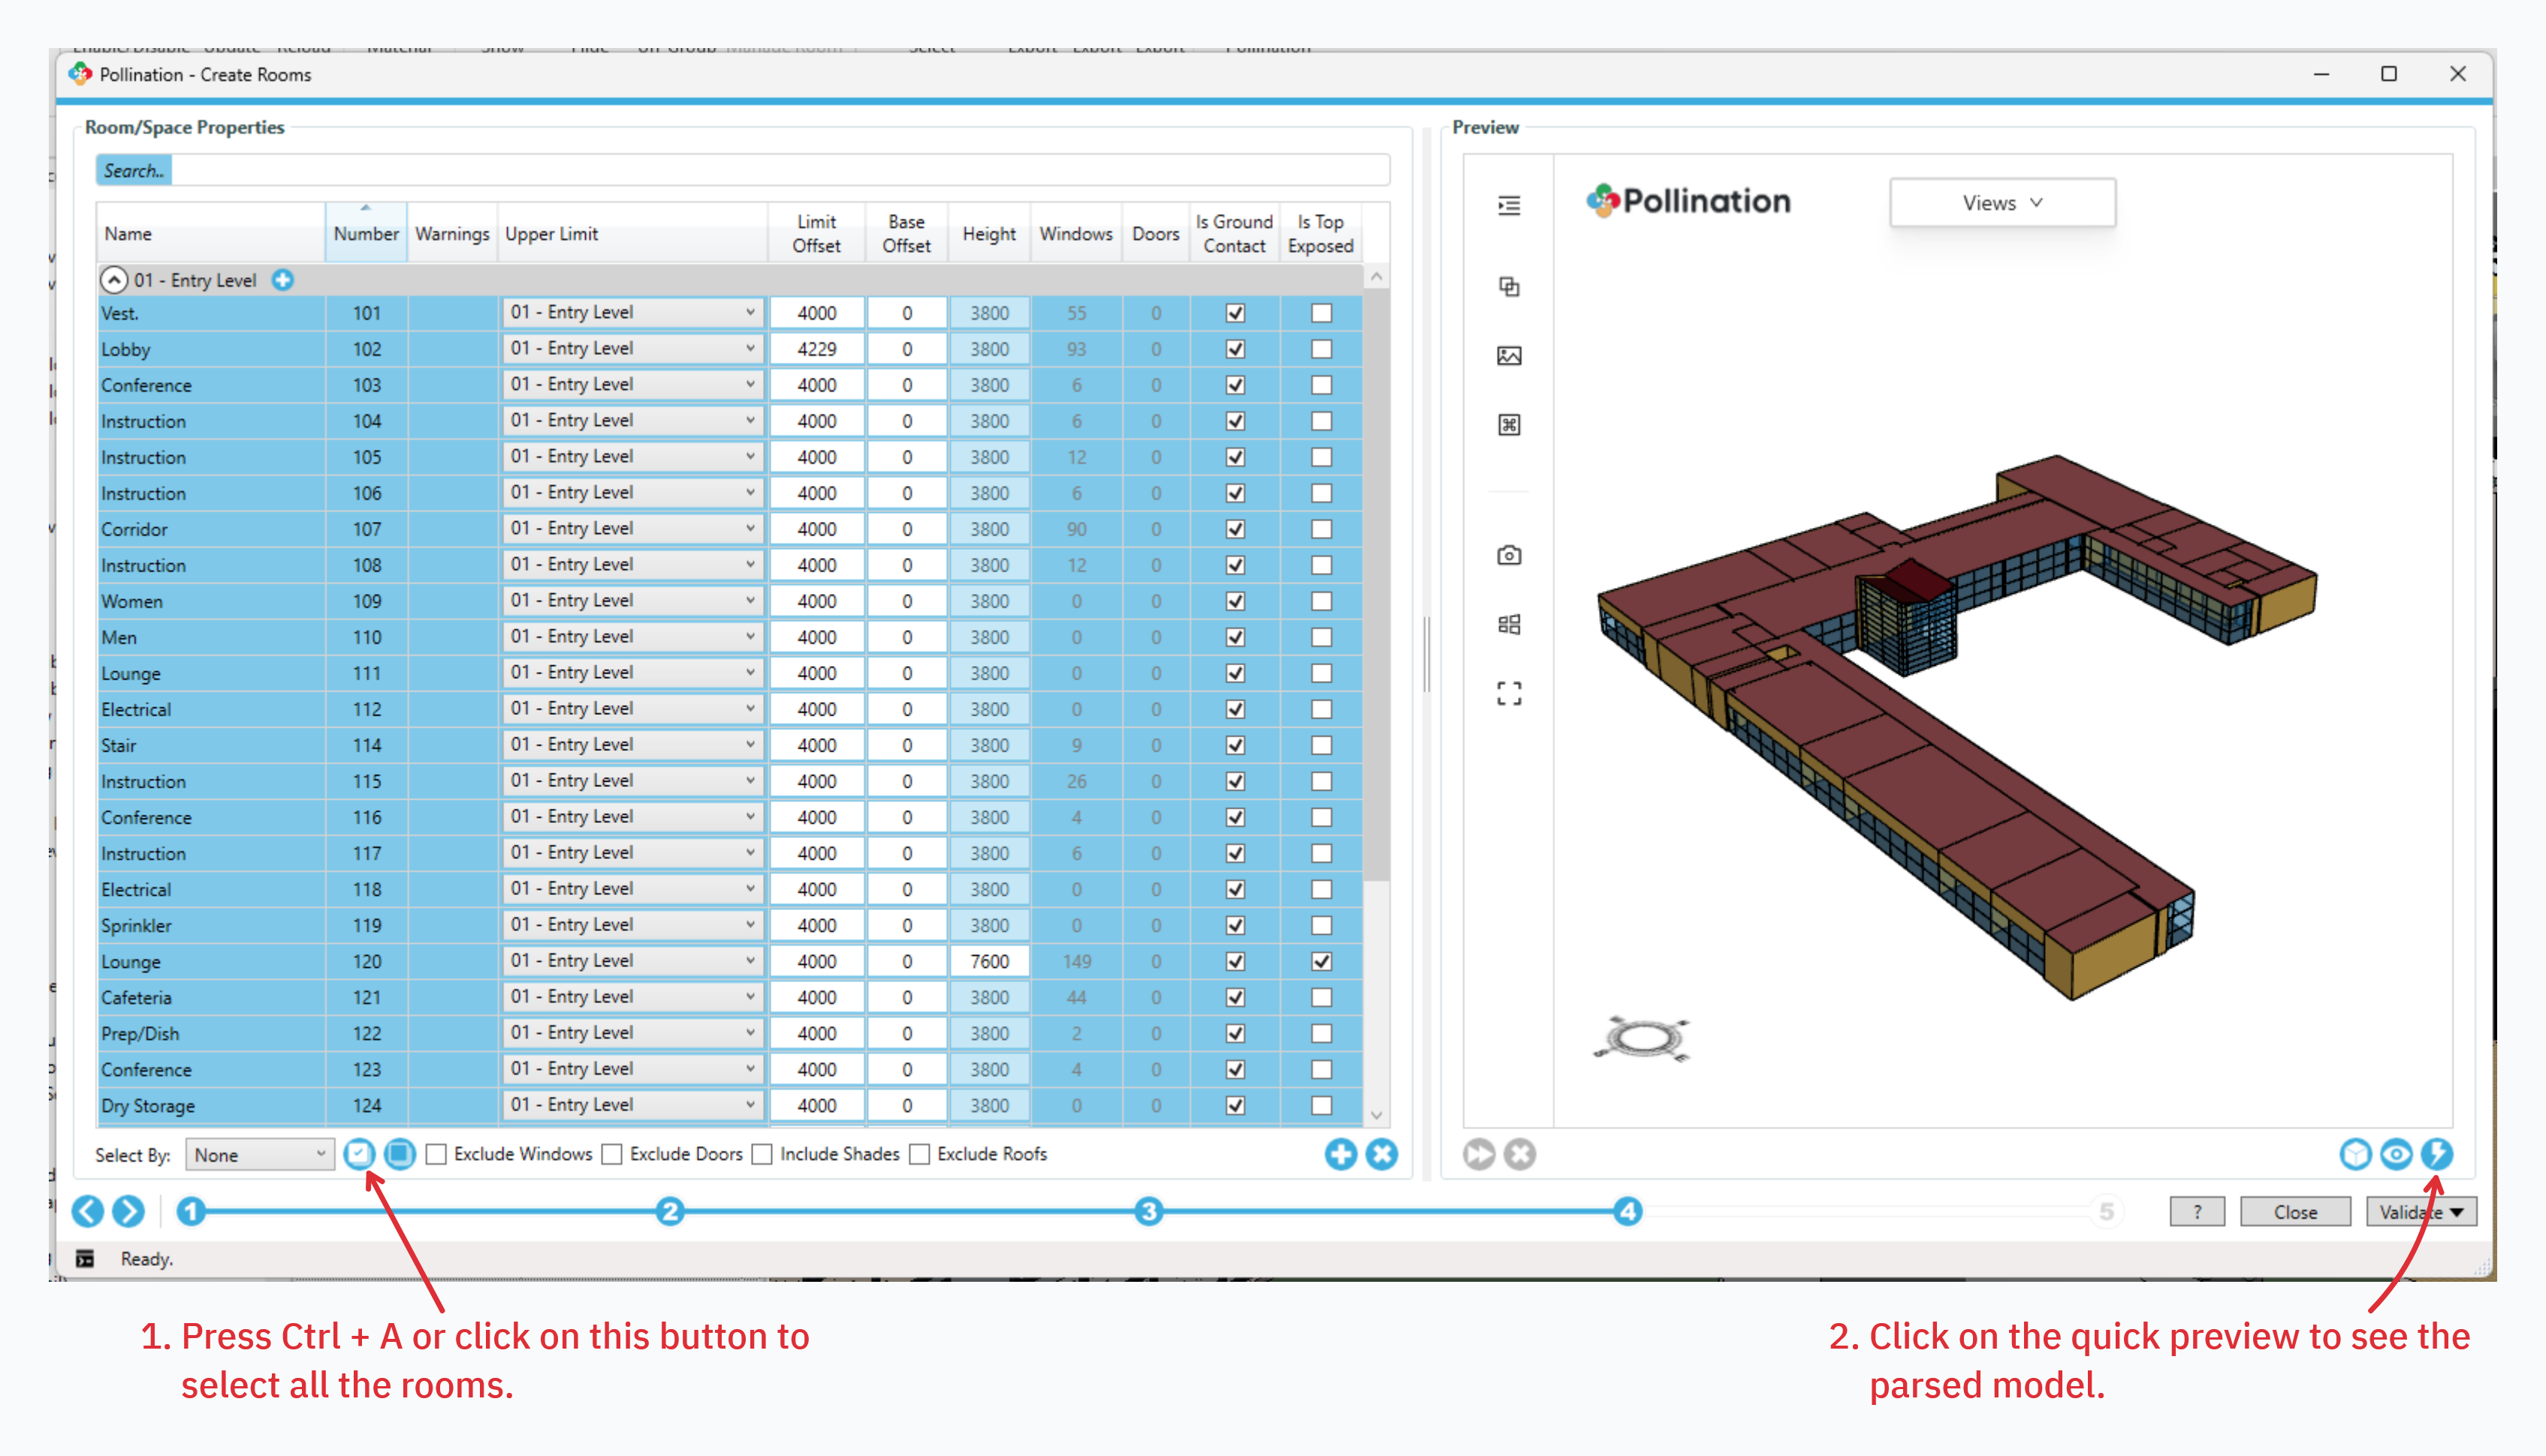Open the Select By dropdown
The height and width of the screenshot is (1456, 2546).
tap(259, 1155)
